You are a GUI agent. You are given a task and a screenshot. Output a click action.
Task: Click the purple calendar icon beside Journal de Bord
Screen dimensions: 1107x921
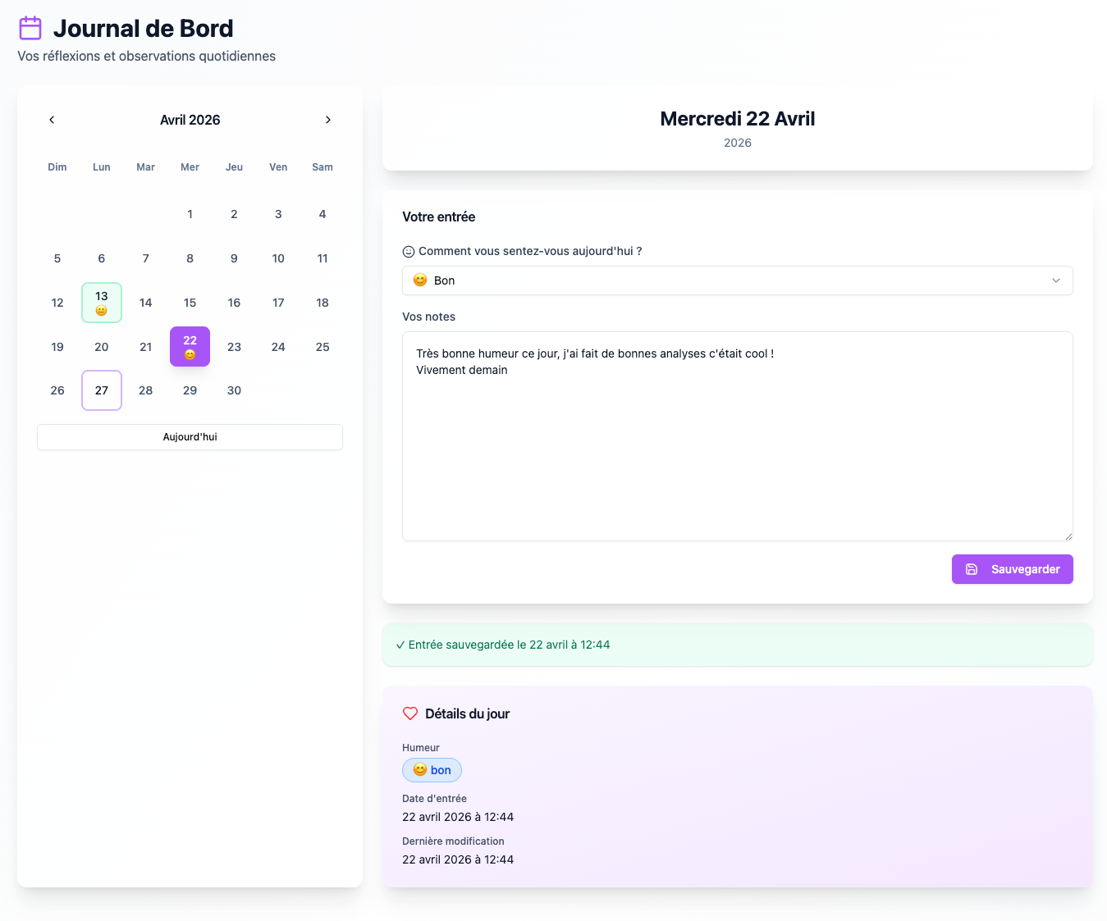(x=30, y=28)
